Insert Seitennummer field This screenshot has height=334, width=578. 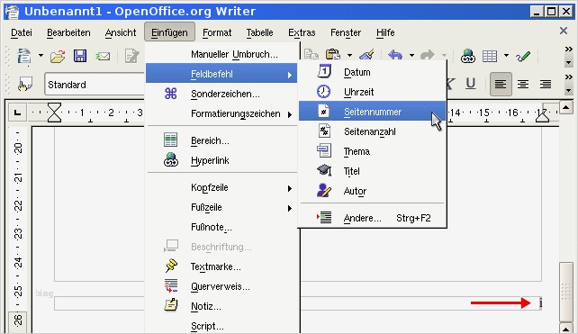tap(373, 112)
